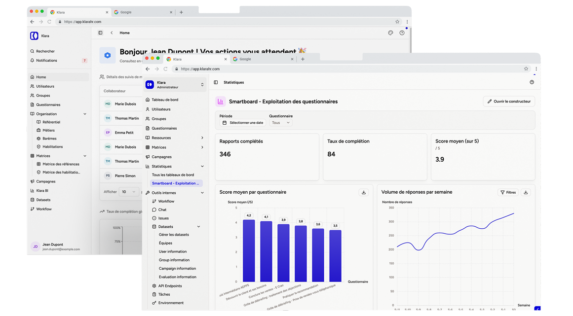Collapse Statistiques section in front sidebar

point(202,167)
